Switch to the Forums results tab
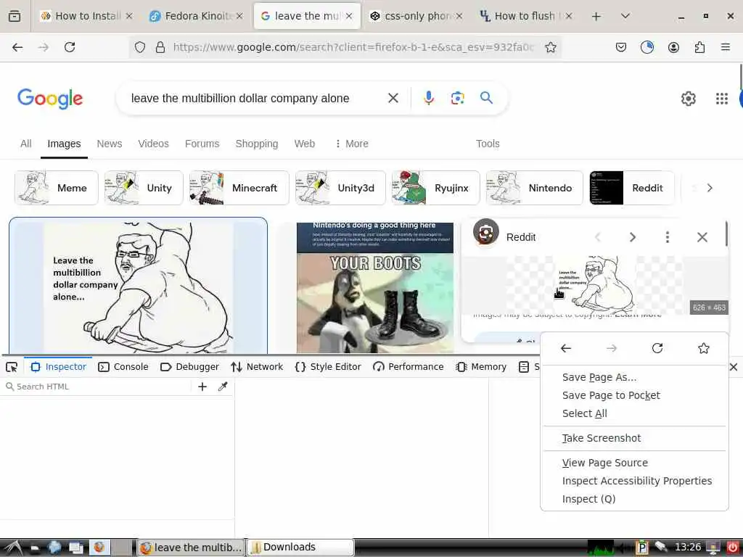Screen dimensions: 743x557 click(x=202, y=144)
